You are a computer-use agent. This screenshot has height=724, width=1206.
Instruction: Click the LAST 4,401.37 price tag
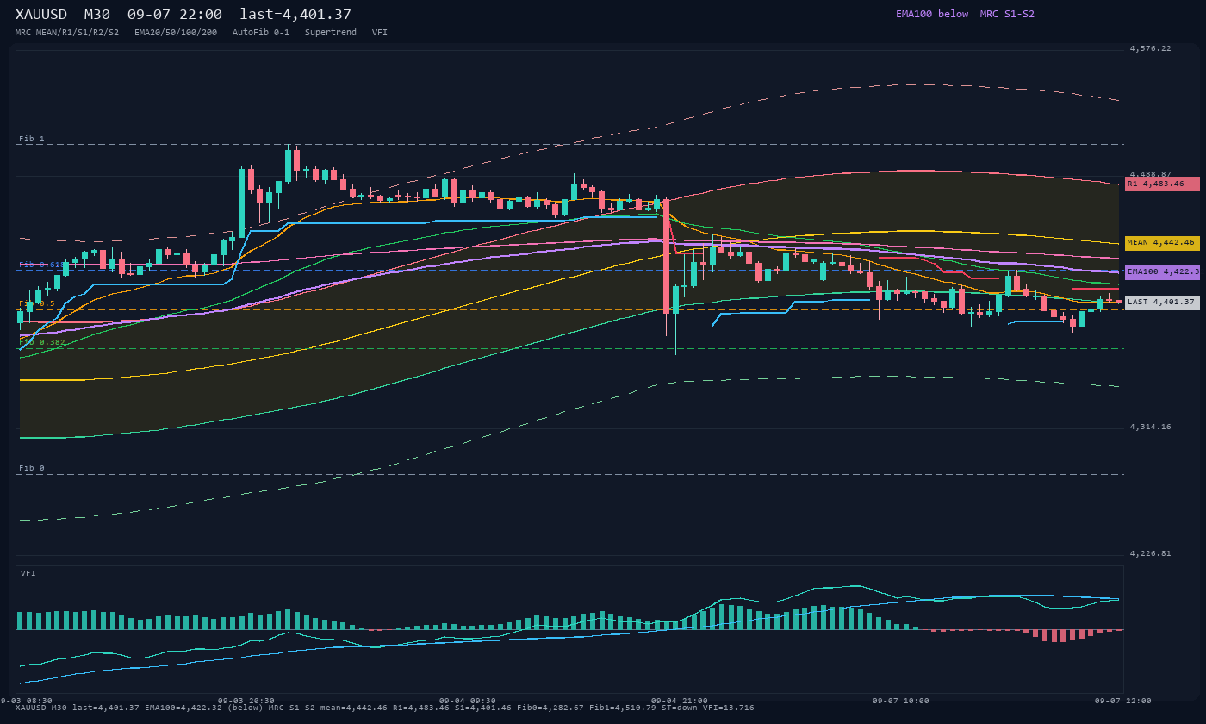[x=1162, y=303]
